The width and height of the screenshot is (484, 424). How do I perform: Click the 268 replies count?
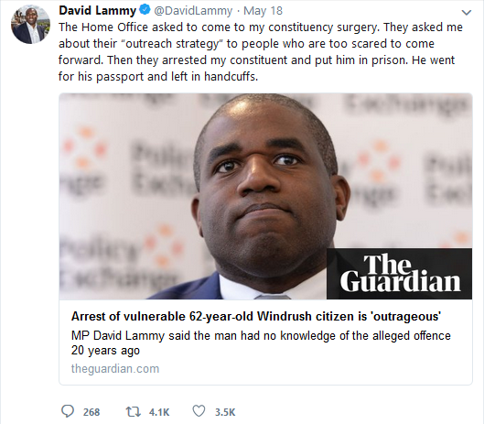pos(91,412)
